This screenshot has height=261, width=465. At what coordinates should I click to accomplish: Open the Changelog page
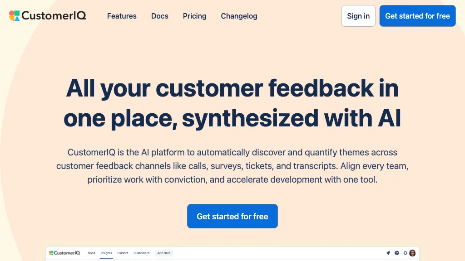(239, 16)
